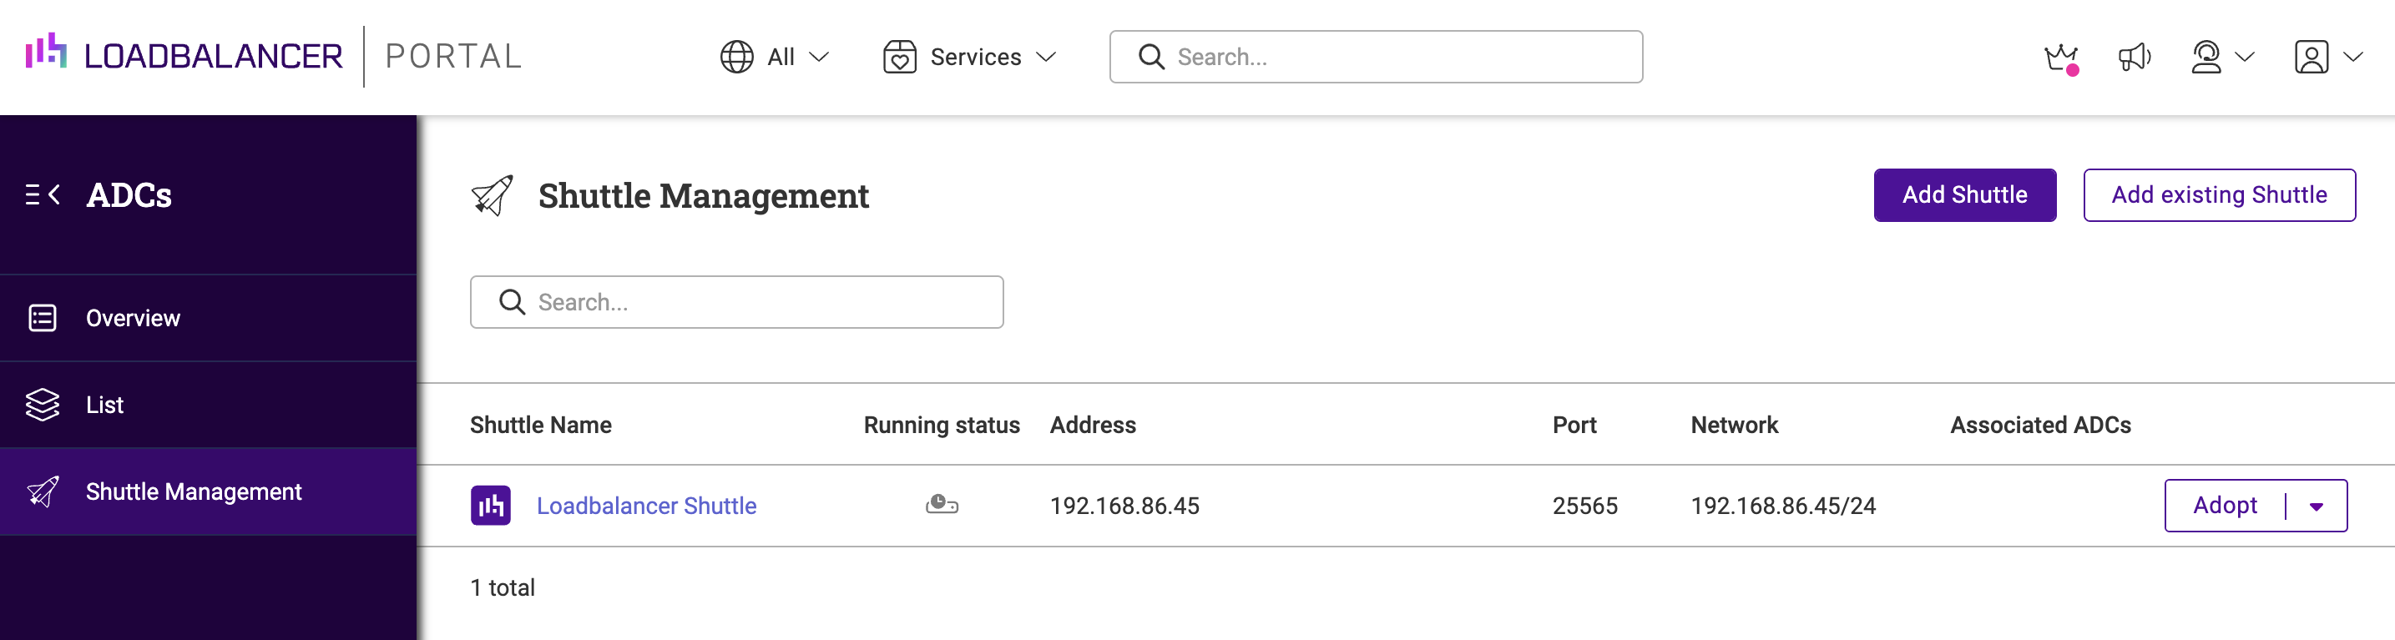
Task: Click the Add Shuttle button
Action: [1964, 194]
